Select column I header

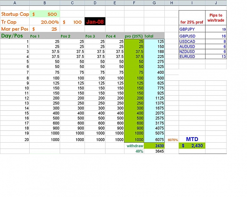192,3
